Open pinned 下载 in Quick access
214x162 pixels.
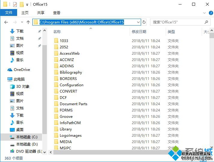click(17, 31)
